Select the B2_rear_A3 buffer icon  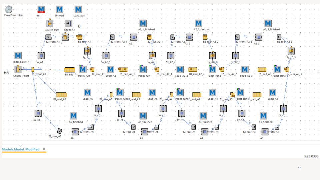[254, 127]
